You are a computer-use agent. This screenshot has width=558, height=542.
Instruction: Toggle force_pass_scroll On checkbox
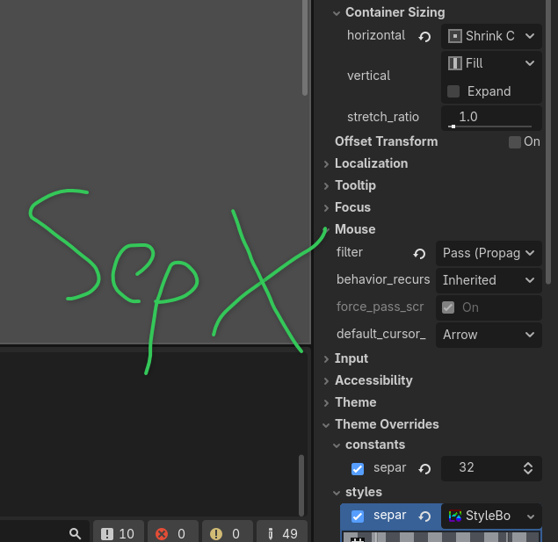tap(448, 307)
